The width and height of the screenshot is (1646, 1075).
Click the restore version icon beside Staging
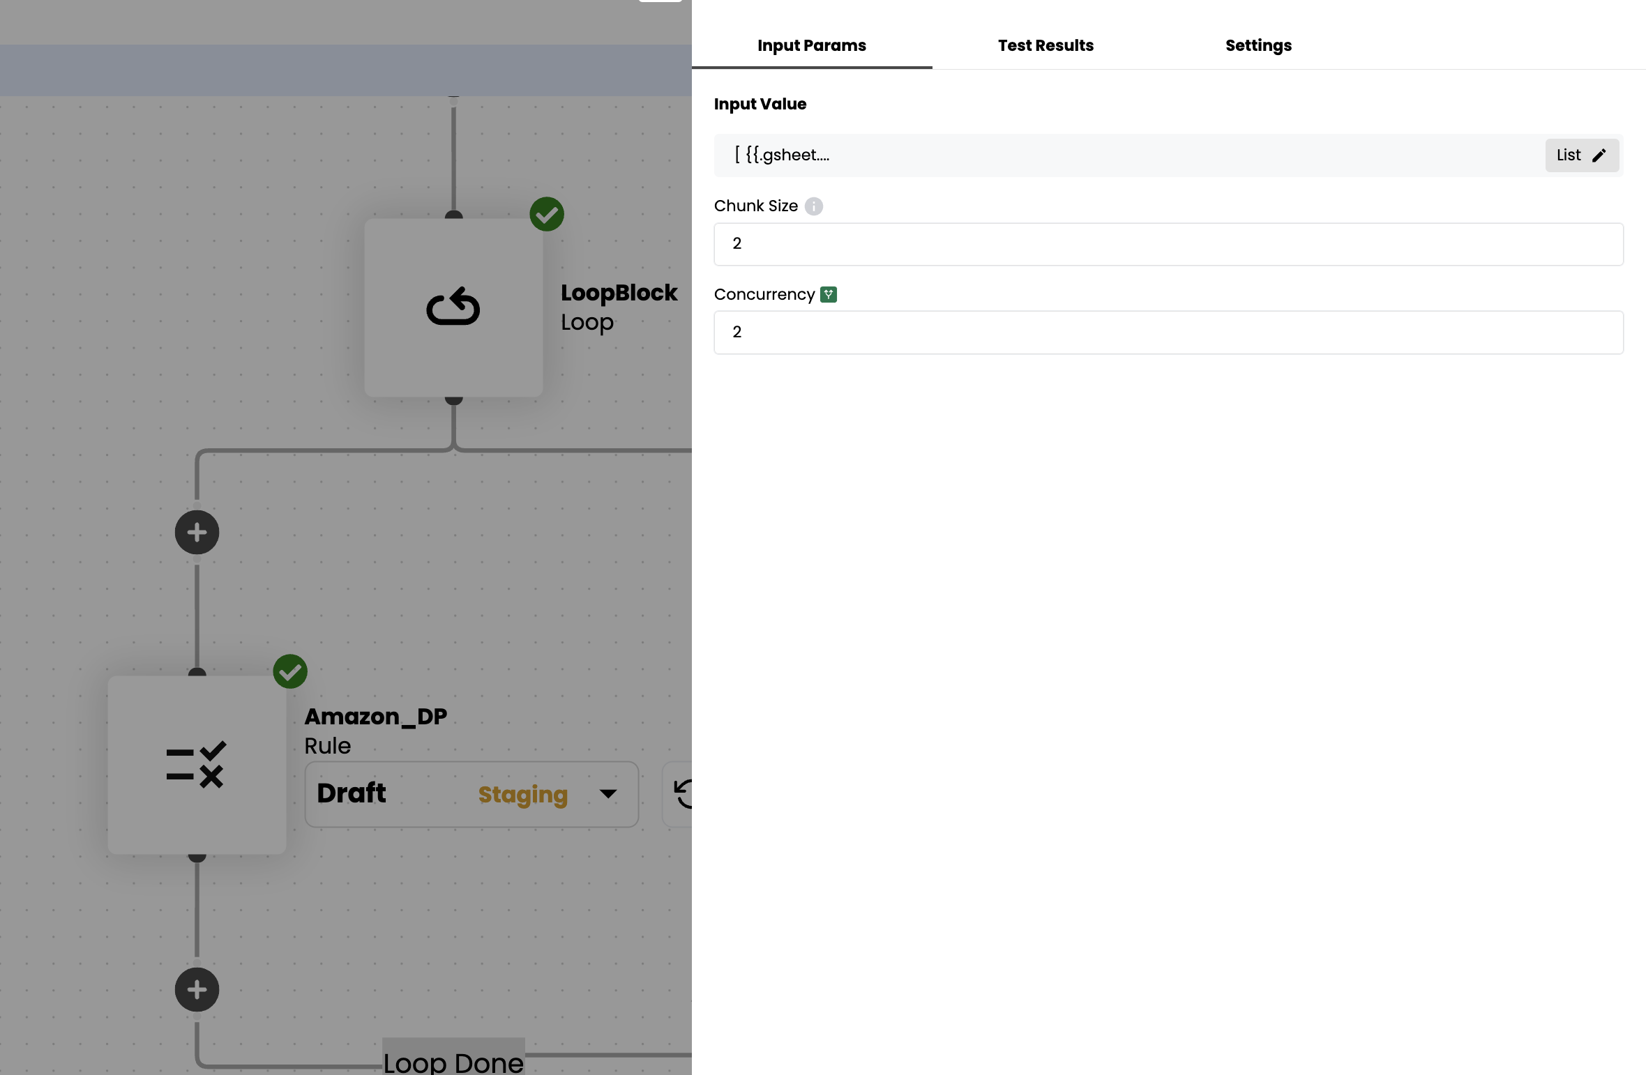[x=682, y=794]
